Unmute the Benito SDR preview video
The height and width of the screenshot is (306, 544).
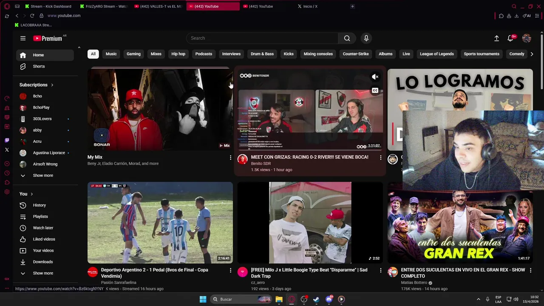coord(375,77)
